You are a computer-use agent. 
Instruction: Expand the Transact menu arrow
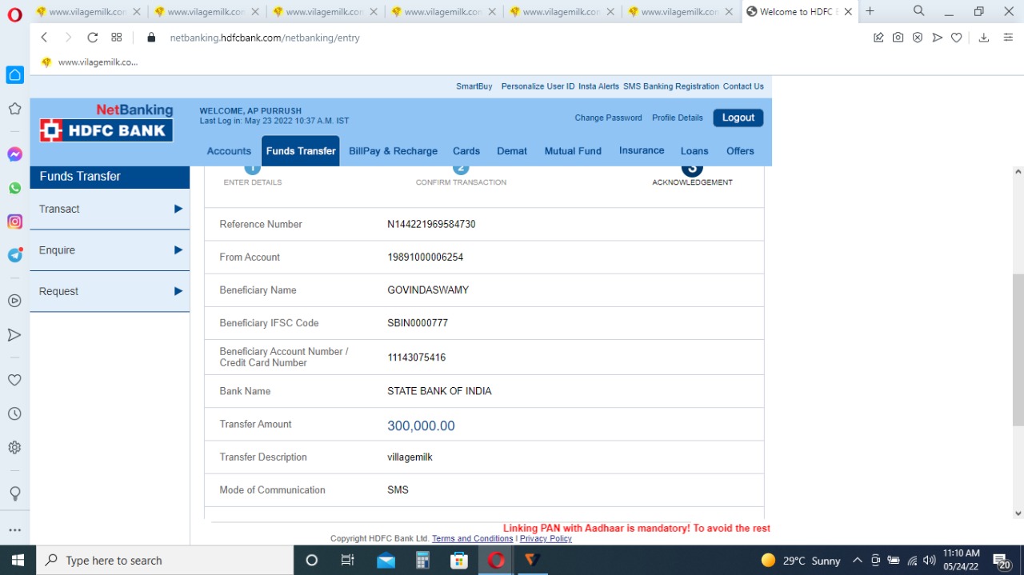point(178,209)
